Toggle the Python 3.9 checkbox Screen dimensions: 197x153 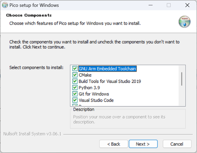[75, 88]
